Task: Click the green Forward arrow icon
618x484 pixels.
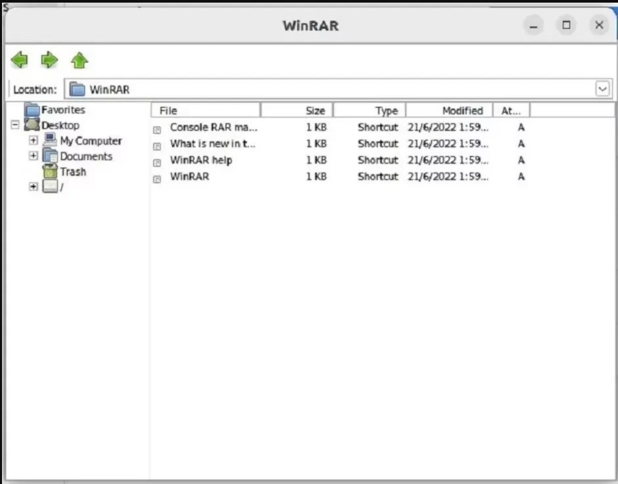Action: (x=49, y=60)
